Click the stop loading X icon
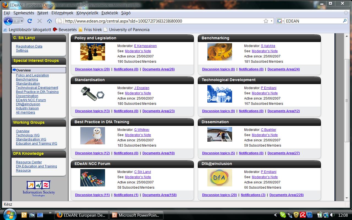This screenshot has height=220, width=352. [39, 21]
